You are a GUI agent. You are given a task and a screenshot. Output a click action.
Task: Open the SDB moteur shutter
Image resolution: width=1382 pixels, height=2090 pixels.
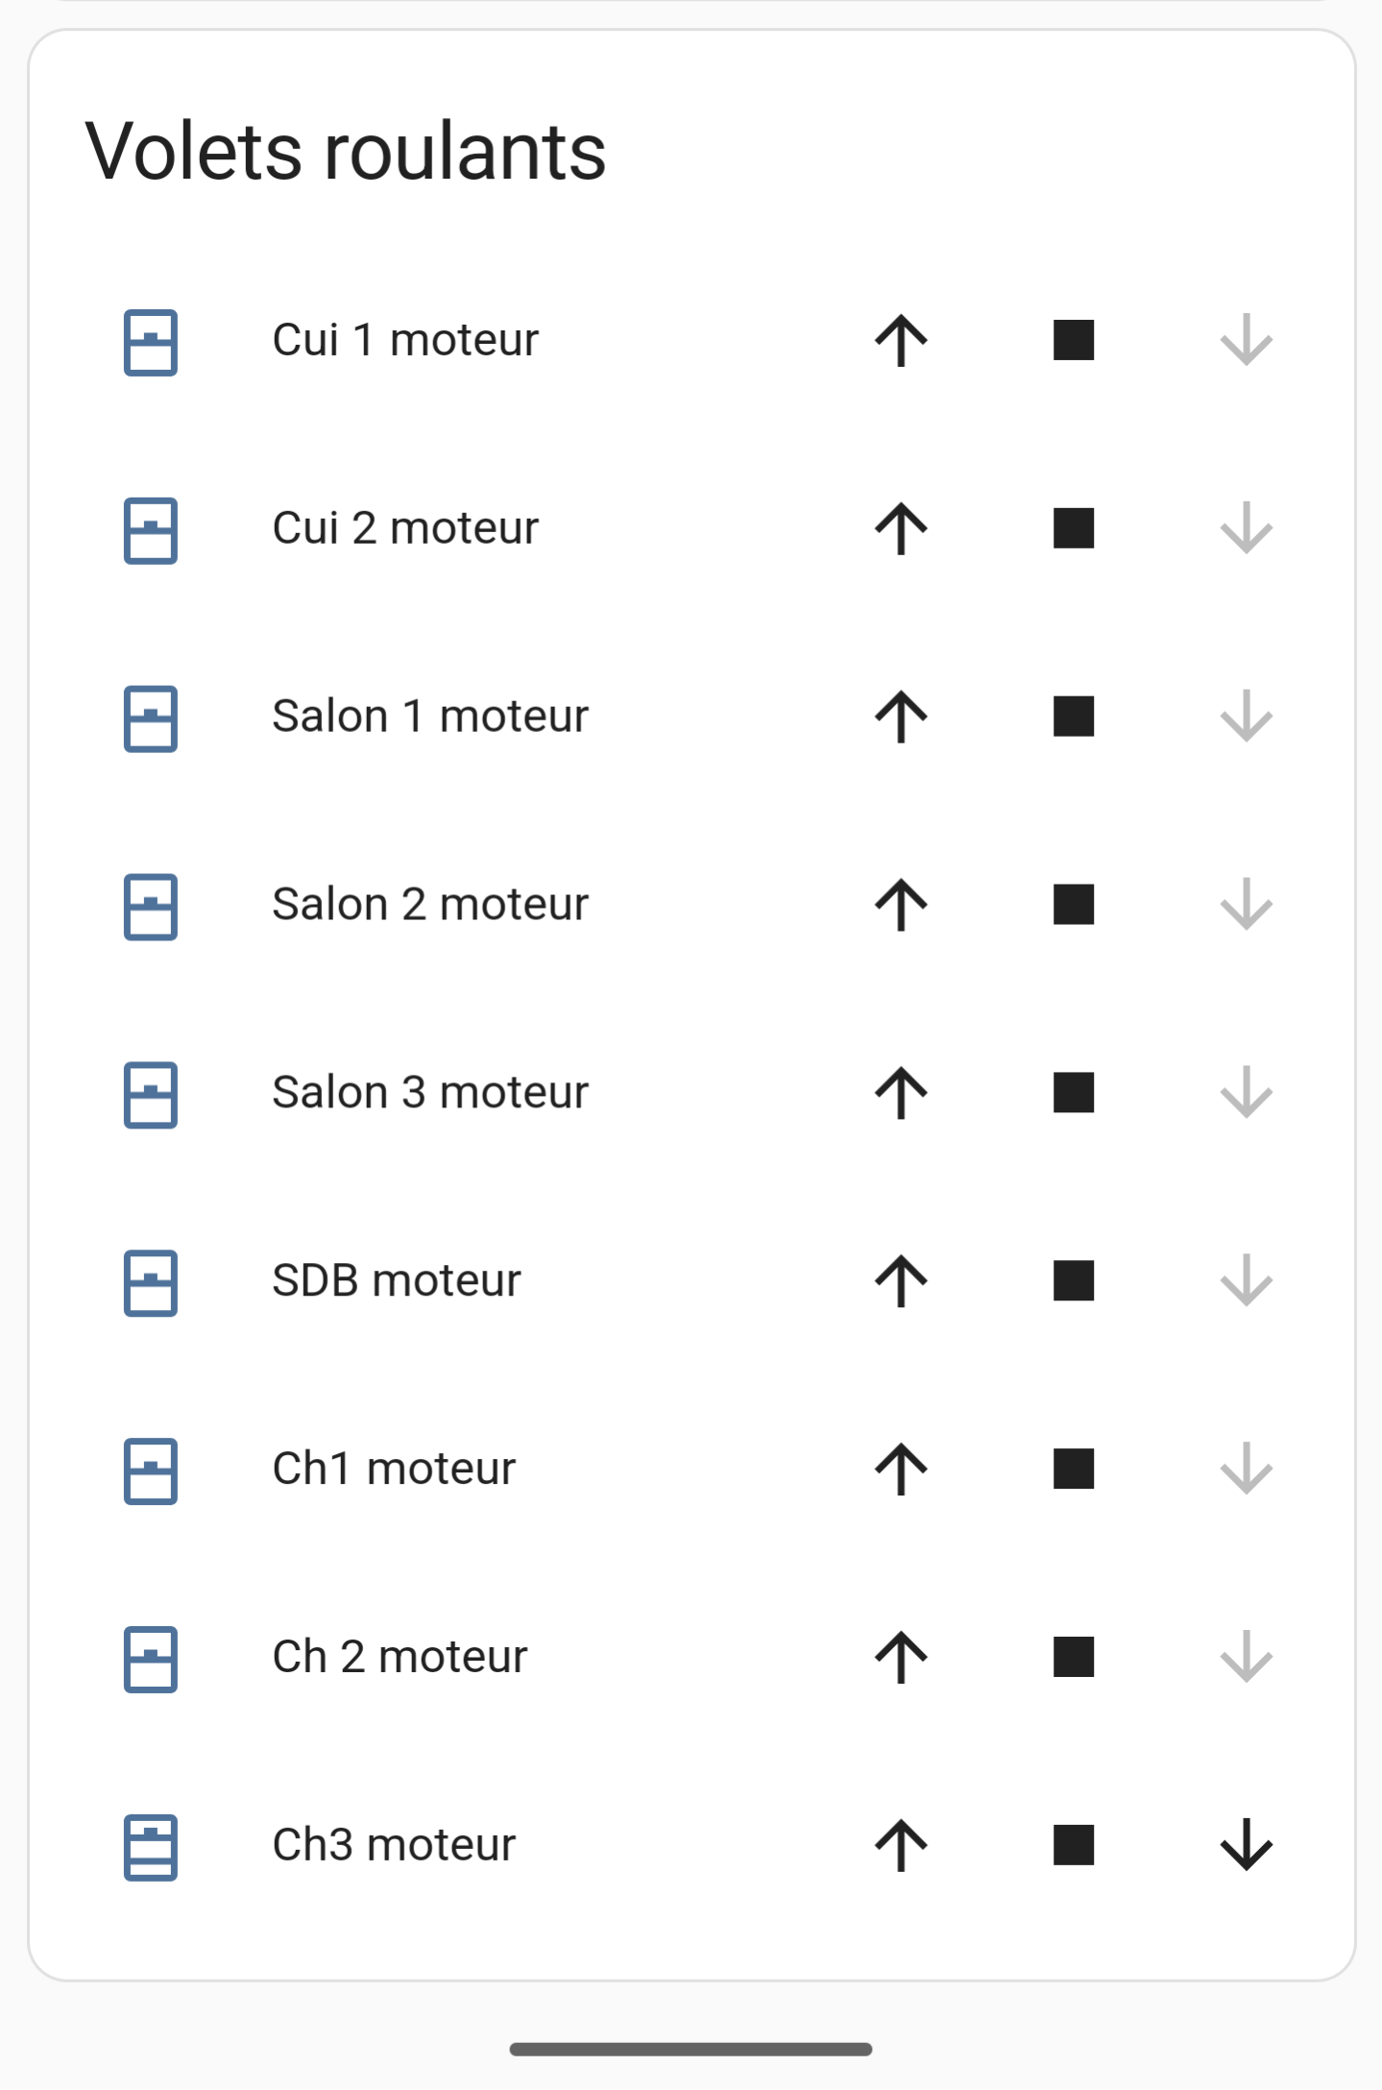tap(901, 1281)
